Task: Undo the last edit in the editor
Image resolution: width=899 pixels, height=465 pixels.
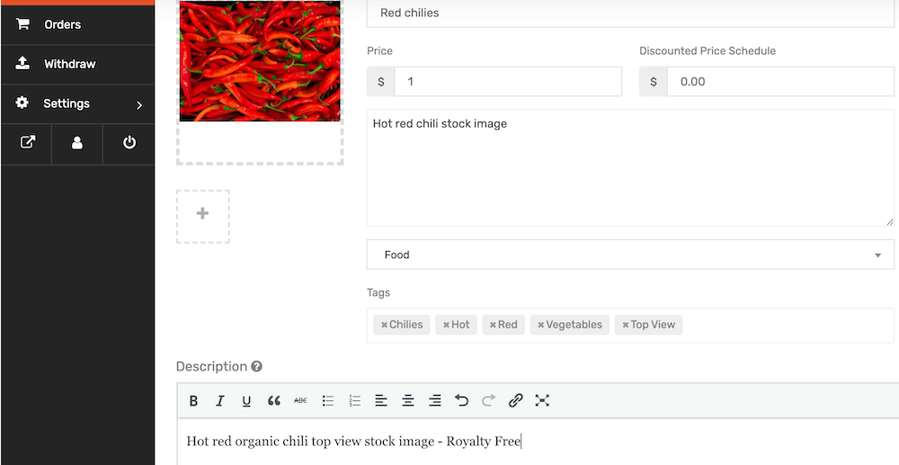Action: pyautogui.click(x=461, y=400)
